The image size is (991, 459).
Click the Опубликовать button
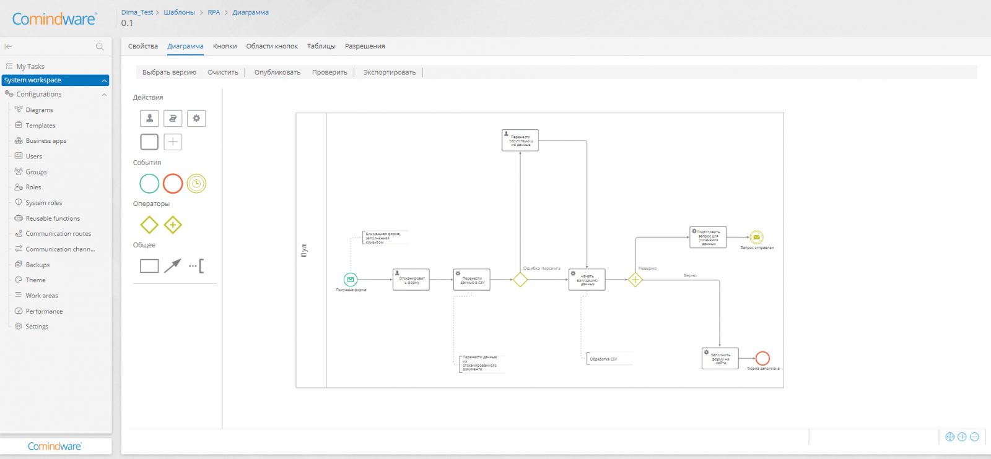pyautogui.click(x=277, y=72)
